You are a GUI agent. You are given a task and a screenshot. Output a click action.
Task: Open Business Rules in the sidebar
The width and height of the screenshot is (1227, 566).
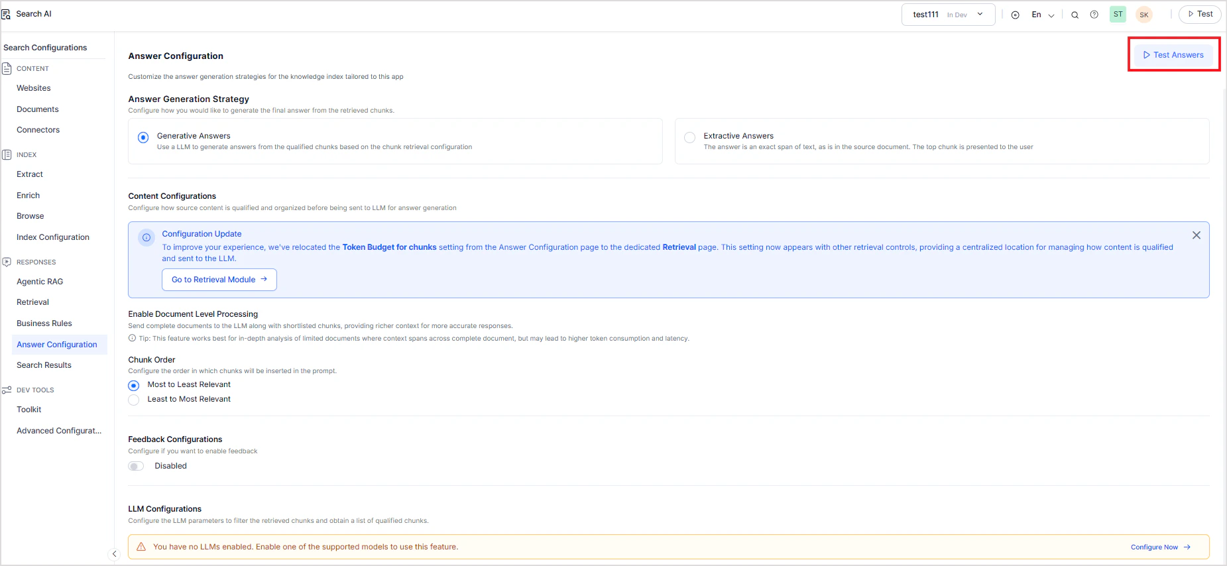44,323
